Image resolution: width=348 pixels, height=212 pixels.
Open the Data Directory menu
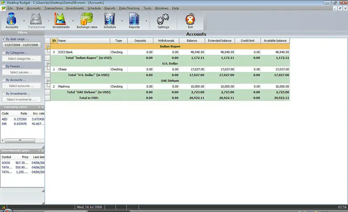(129, 8)
